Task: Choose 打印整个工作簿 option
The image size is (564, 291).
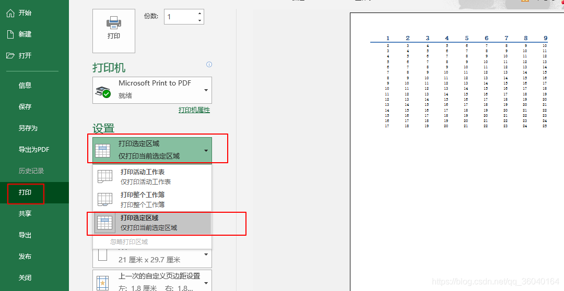Action: pos(152,199)
